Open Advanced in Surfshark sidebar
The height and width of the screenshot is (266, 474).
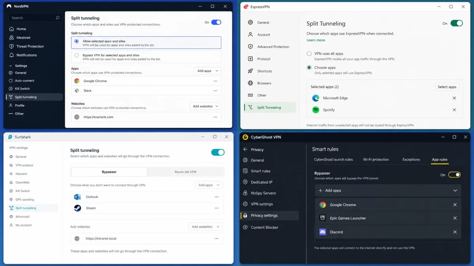pyautogui.click(x=23, y=216)
